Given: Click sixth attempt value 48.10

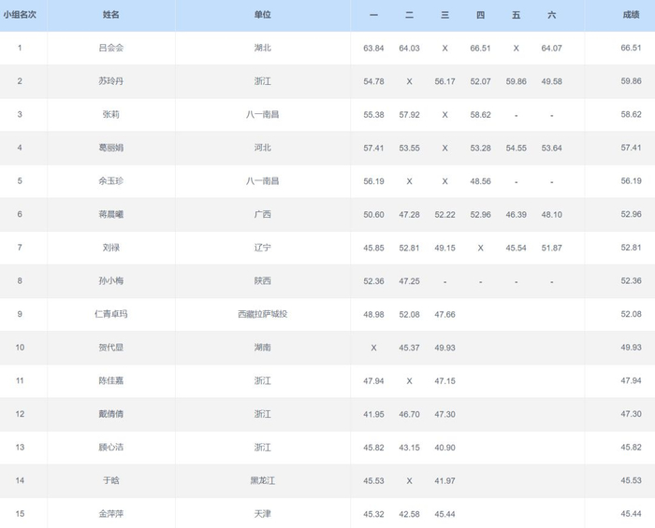Looking at the screenshot, I should [x=551, y=215].
